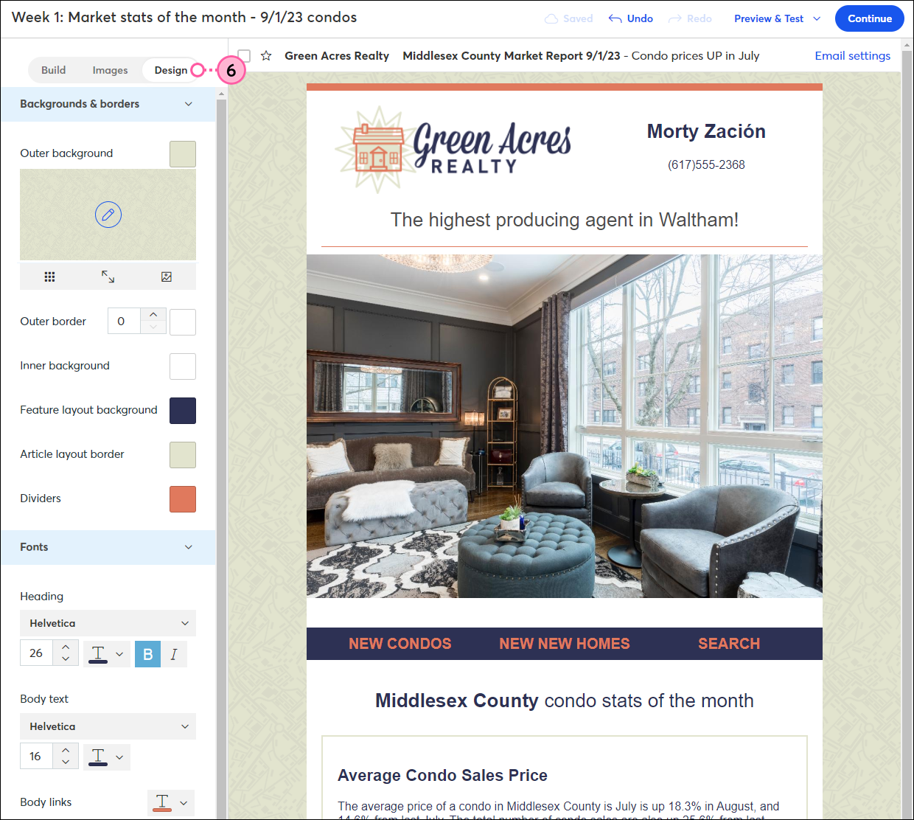The image size is (914, 820).
Task: Toggle bold for Heading font
Action: pyautogui.click(x=147, y=654)
